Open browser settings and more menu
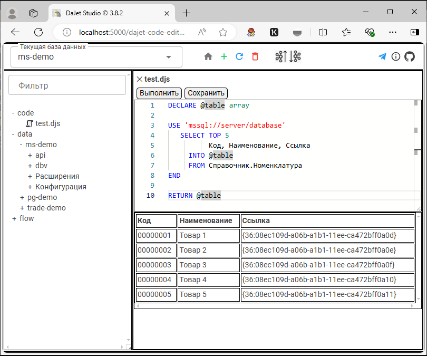 click(x=393, y=32)
